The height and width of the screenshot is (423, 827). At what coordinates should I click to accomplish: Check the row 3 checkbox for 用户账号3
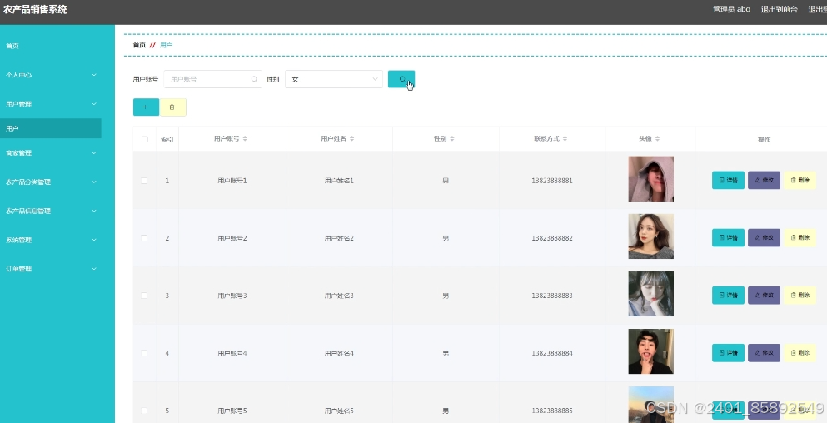point(144,296)
